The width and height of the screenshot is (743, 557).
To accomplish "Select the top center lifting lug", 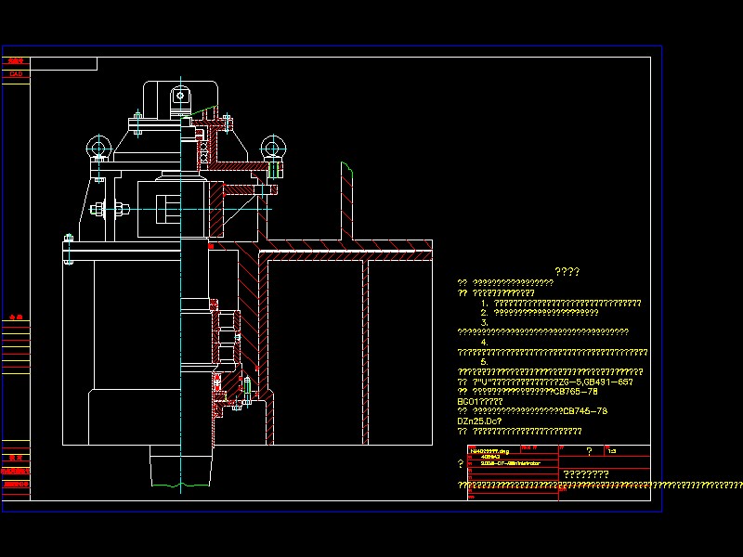I will (180, 97).
